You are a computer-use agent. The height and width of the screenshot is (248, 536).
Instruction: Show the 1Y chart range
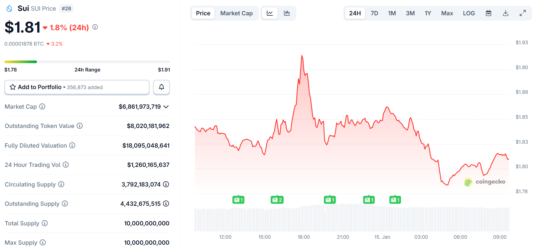(428, 13)
